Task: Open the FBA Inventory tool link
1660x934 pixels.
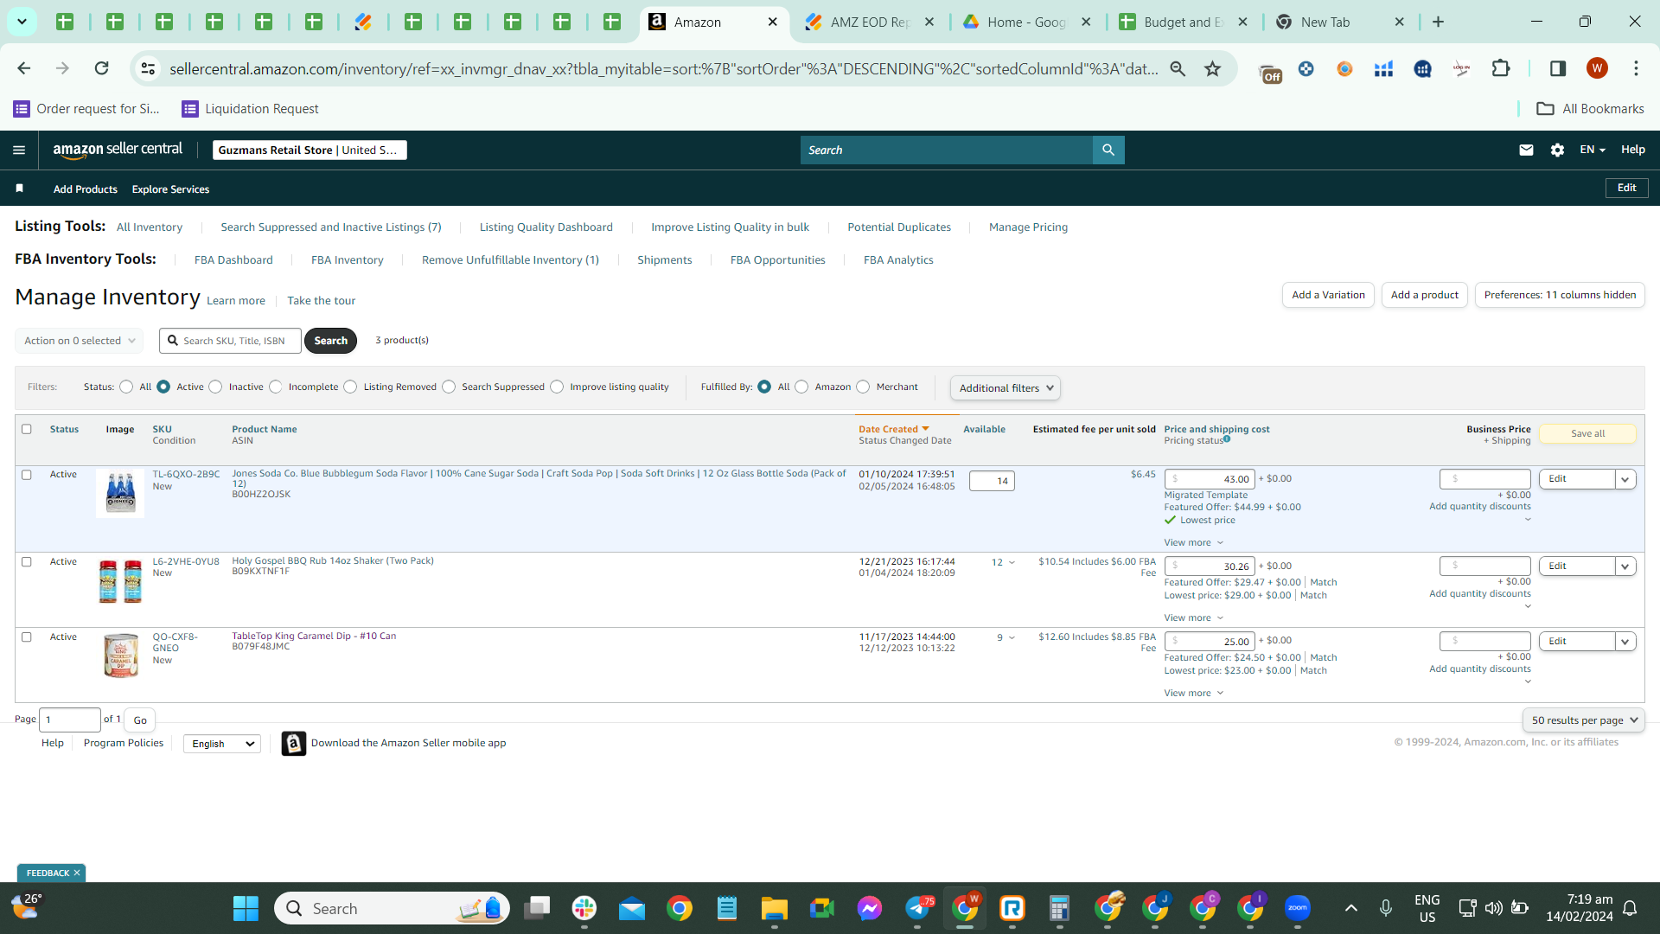Action: 347,260
